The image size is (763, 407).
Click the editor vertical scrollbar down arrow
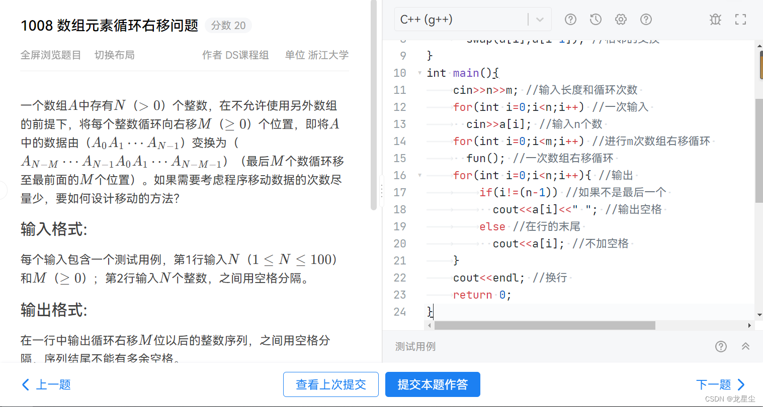pos(759,315)
